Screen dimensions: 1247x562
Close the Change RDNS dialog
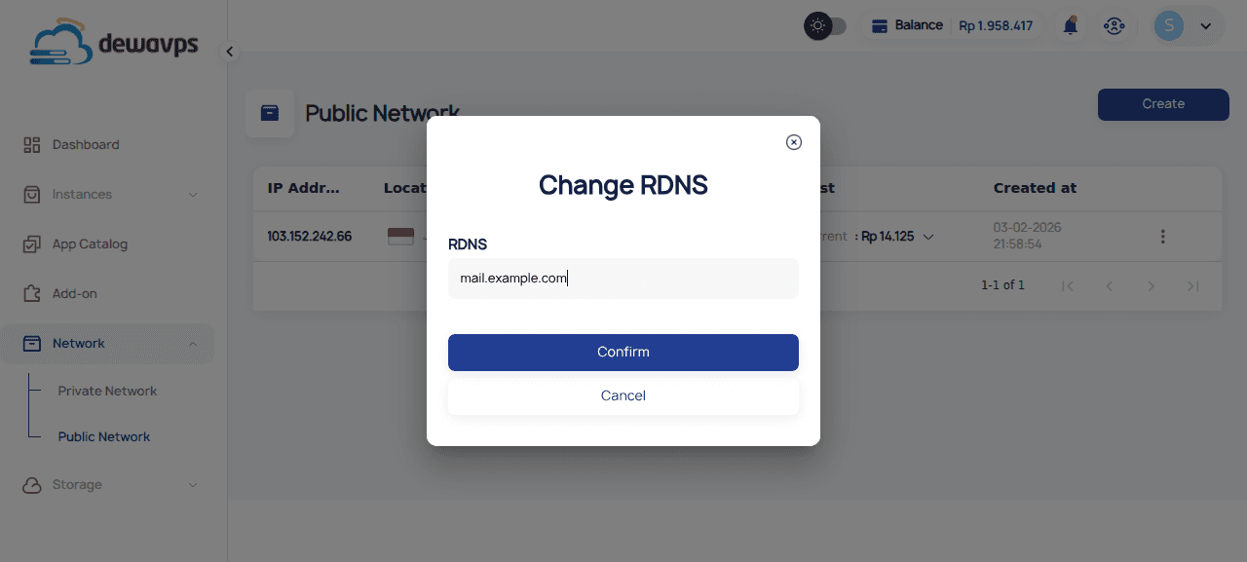(794, 142)
